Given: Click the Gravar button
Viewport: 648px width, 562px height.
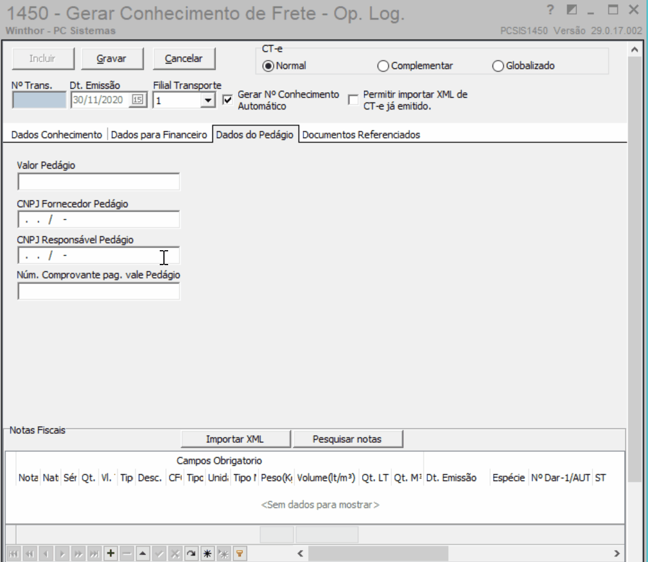Looking at the screenshot, I should click(x=111, y=59).
